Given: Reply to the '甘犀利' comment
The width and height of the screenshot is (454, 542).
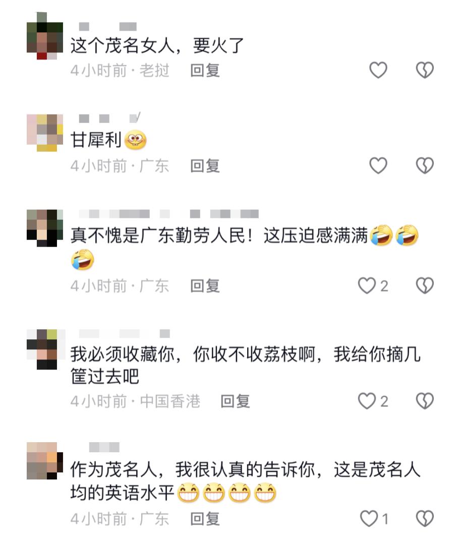Looking at the screenshot, I should 205,166.
